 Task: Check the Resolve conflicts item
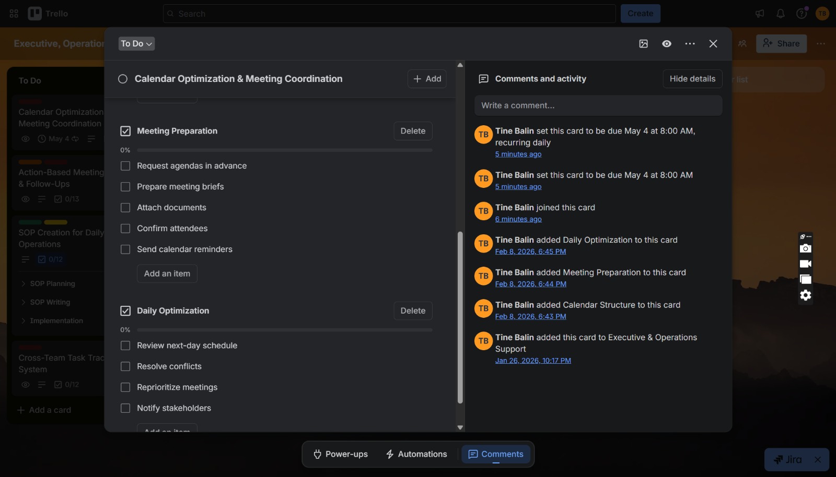pos(125,366)
